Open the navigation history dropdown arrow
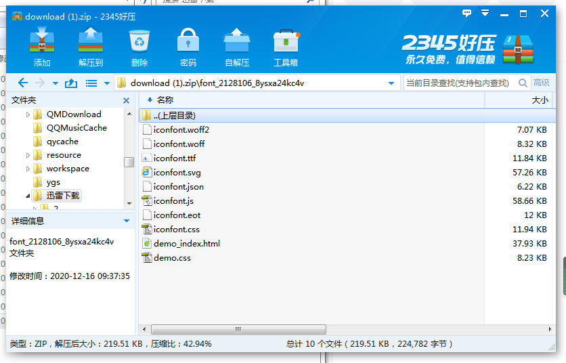This screenshot has height=363, width=566. click(56, 83)
